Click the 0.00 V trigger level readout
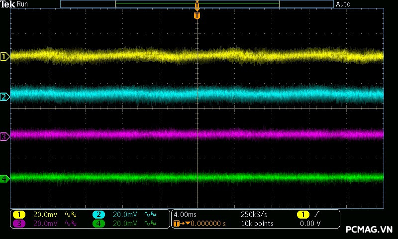The width and height of the screenshot is (398, 239). pyautogui.click(x=310, y=224)
